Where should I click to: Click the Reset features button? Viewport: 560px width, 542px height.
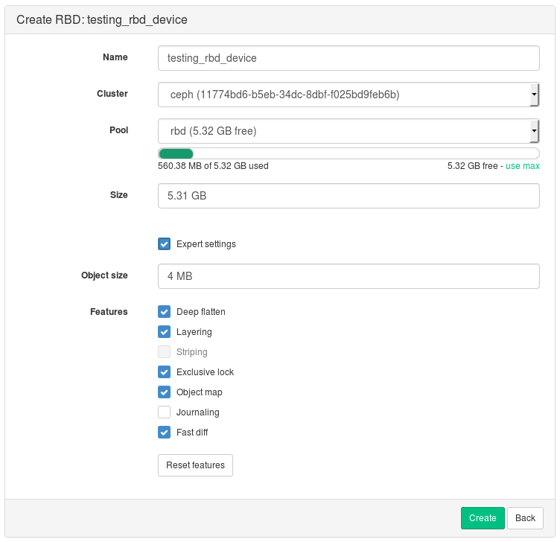pyautogui.click(x=195, y=465)
